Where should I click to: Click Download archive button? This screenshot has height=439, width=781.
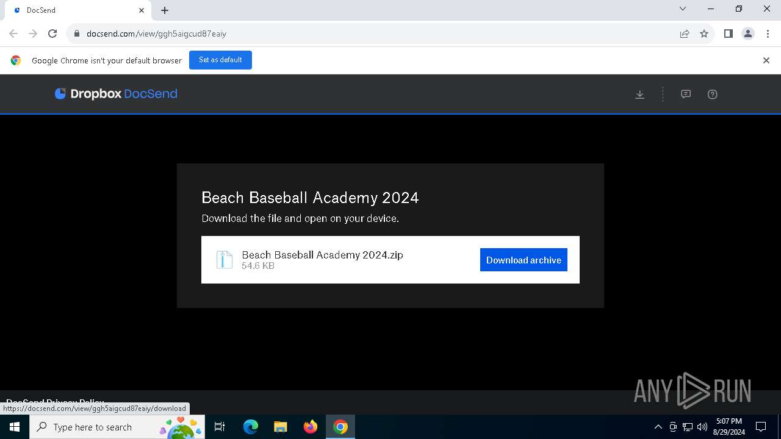pos(524,260)
